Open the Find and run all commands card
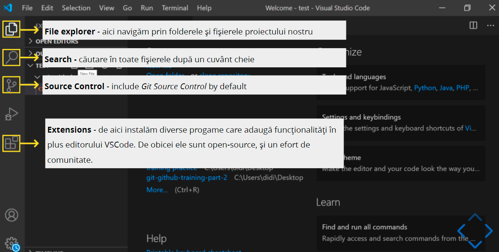This screenshot has width=499, height=252. pyautogui.click(x=401, y=232)
